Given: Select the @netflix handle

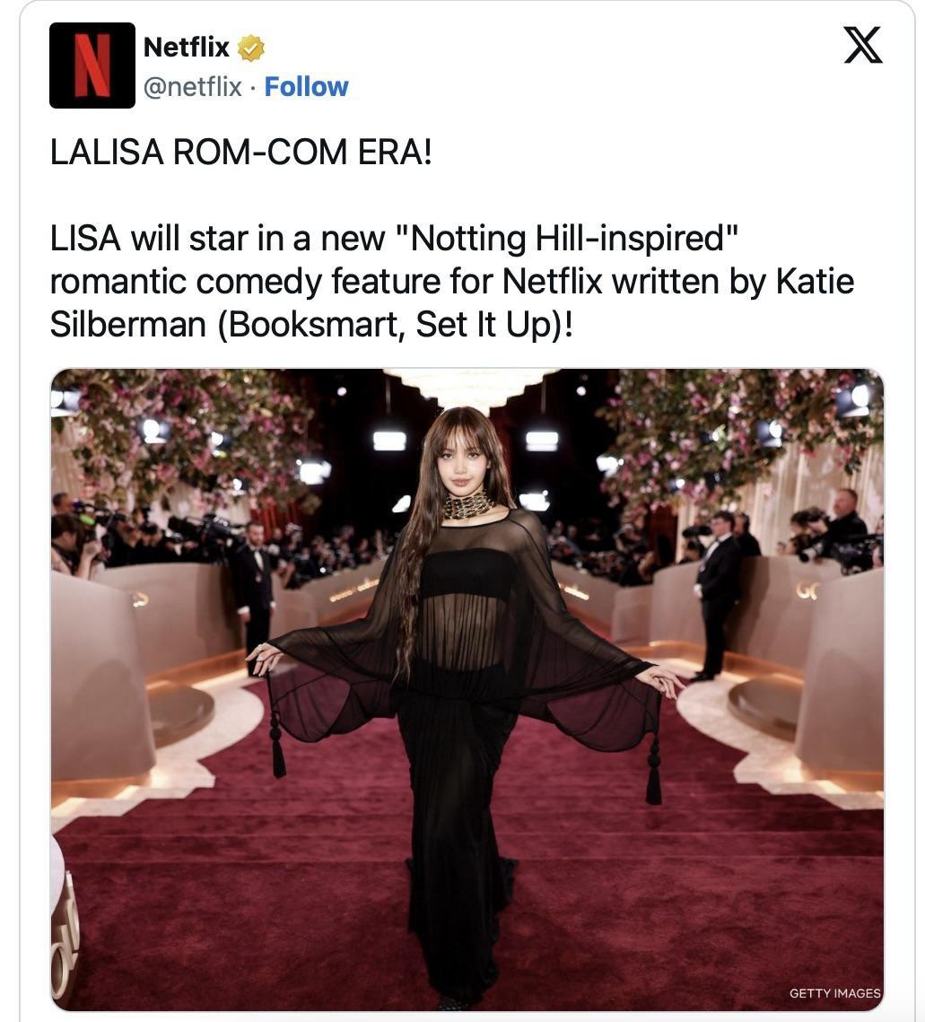Looking at the screenshot, I should coord(192,87).
